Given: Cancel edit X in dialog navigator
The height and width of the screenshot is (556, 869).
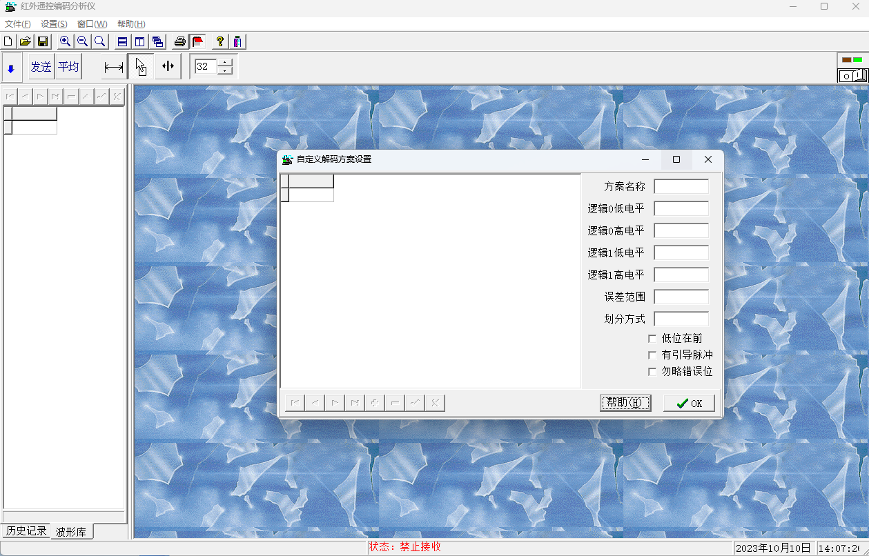Looking at the screenshot, I should pos(435,403).
